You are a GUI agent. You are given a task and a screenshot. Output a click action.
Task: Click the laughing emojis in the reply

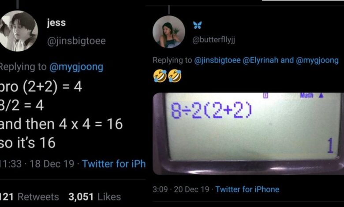click(168, 76)
